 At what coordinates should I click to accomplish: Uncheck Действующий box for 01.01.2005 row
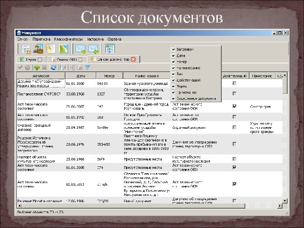point(234,167)
